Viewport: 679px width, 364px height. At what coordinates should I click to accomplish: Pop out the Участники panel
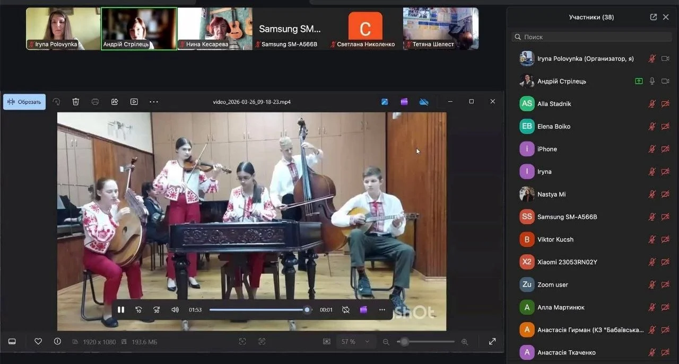pyautogui.click(x=654, y=17)
